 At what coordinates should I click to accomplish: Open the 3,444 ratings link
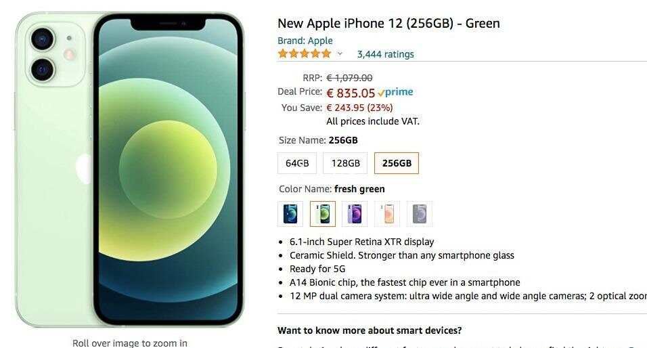click(385, 54)
